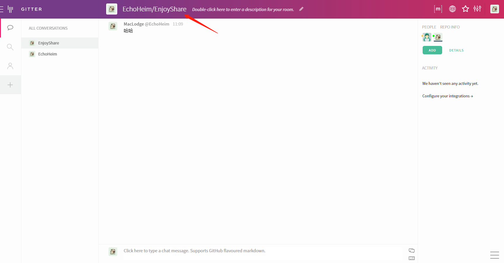Favourite the room with the star icon

(x=466, y=9)
